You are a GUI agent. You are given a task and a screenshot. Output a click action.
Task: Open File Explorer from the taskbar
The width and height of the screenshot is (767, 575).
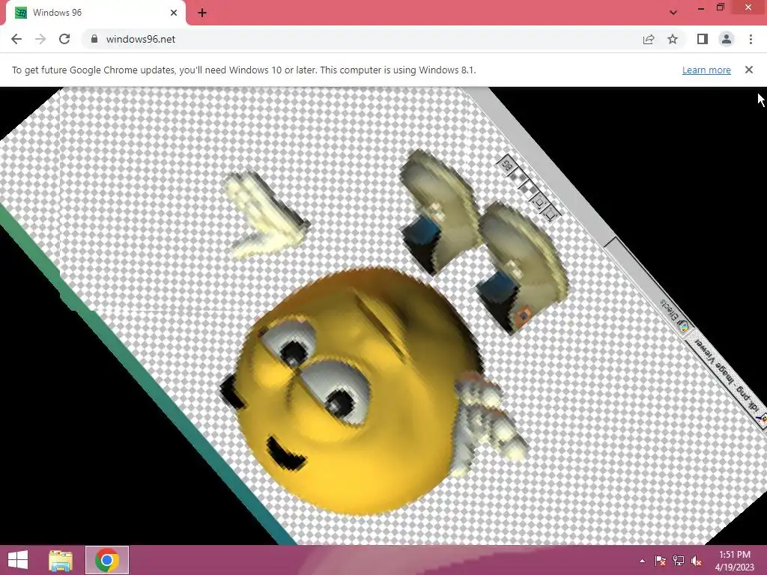[x=61, y=560]
